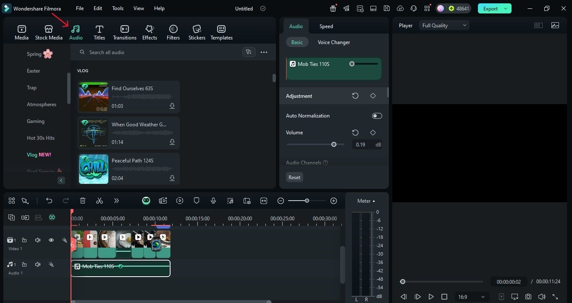The image size is (572, 303).
Task: Download the Peaceful Path 124S track
Action: (172, 178)
